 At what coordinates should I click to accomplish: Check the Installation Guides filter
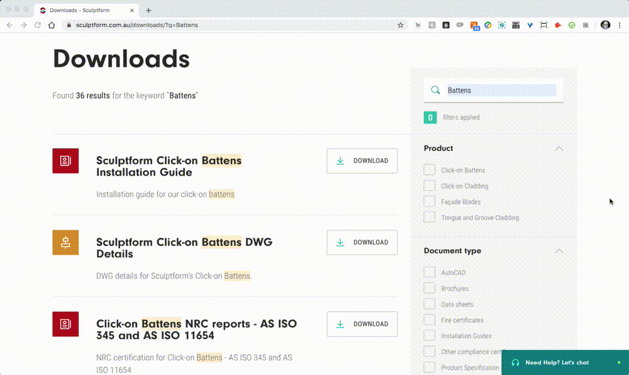coord(429,336)
